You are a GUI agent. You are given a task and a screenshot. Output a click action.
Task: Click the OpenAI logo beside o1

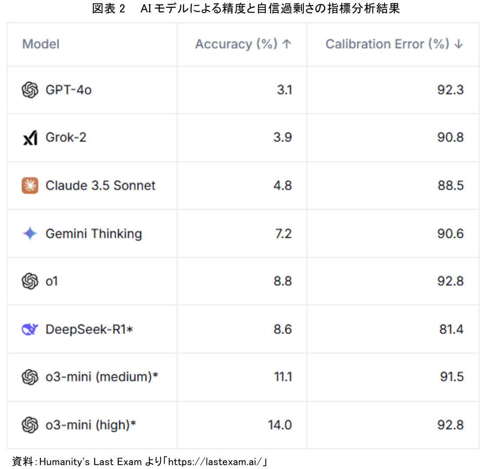30,281
